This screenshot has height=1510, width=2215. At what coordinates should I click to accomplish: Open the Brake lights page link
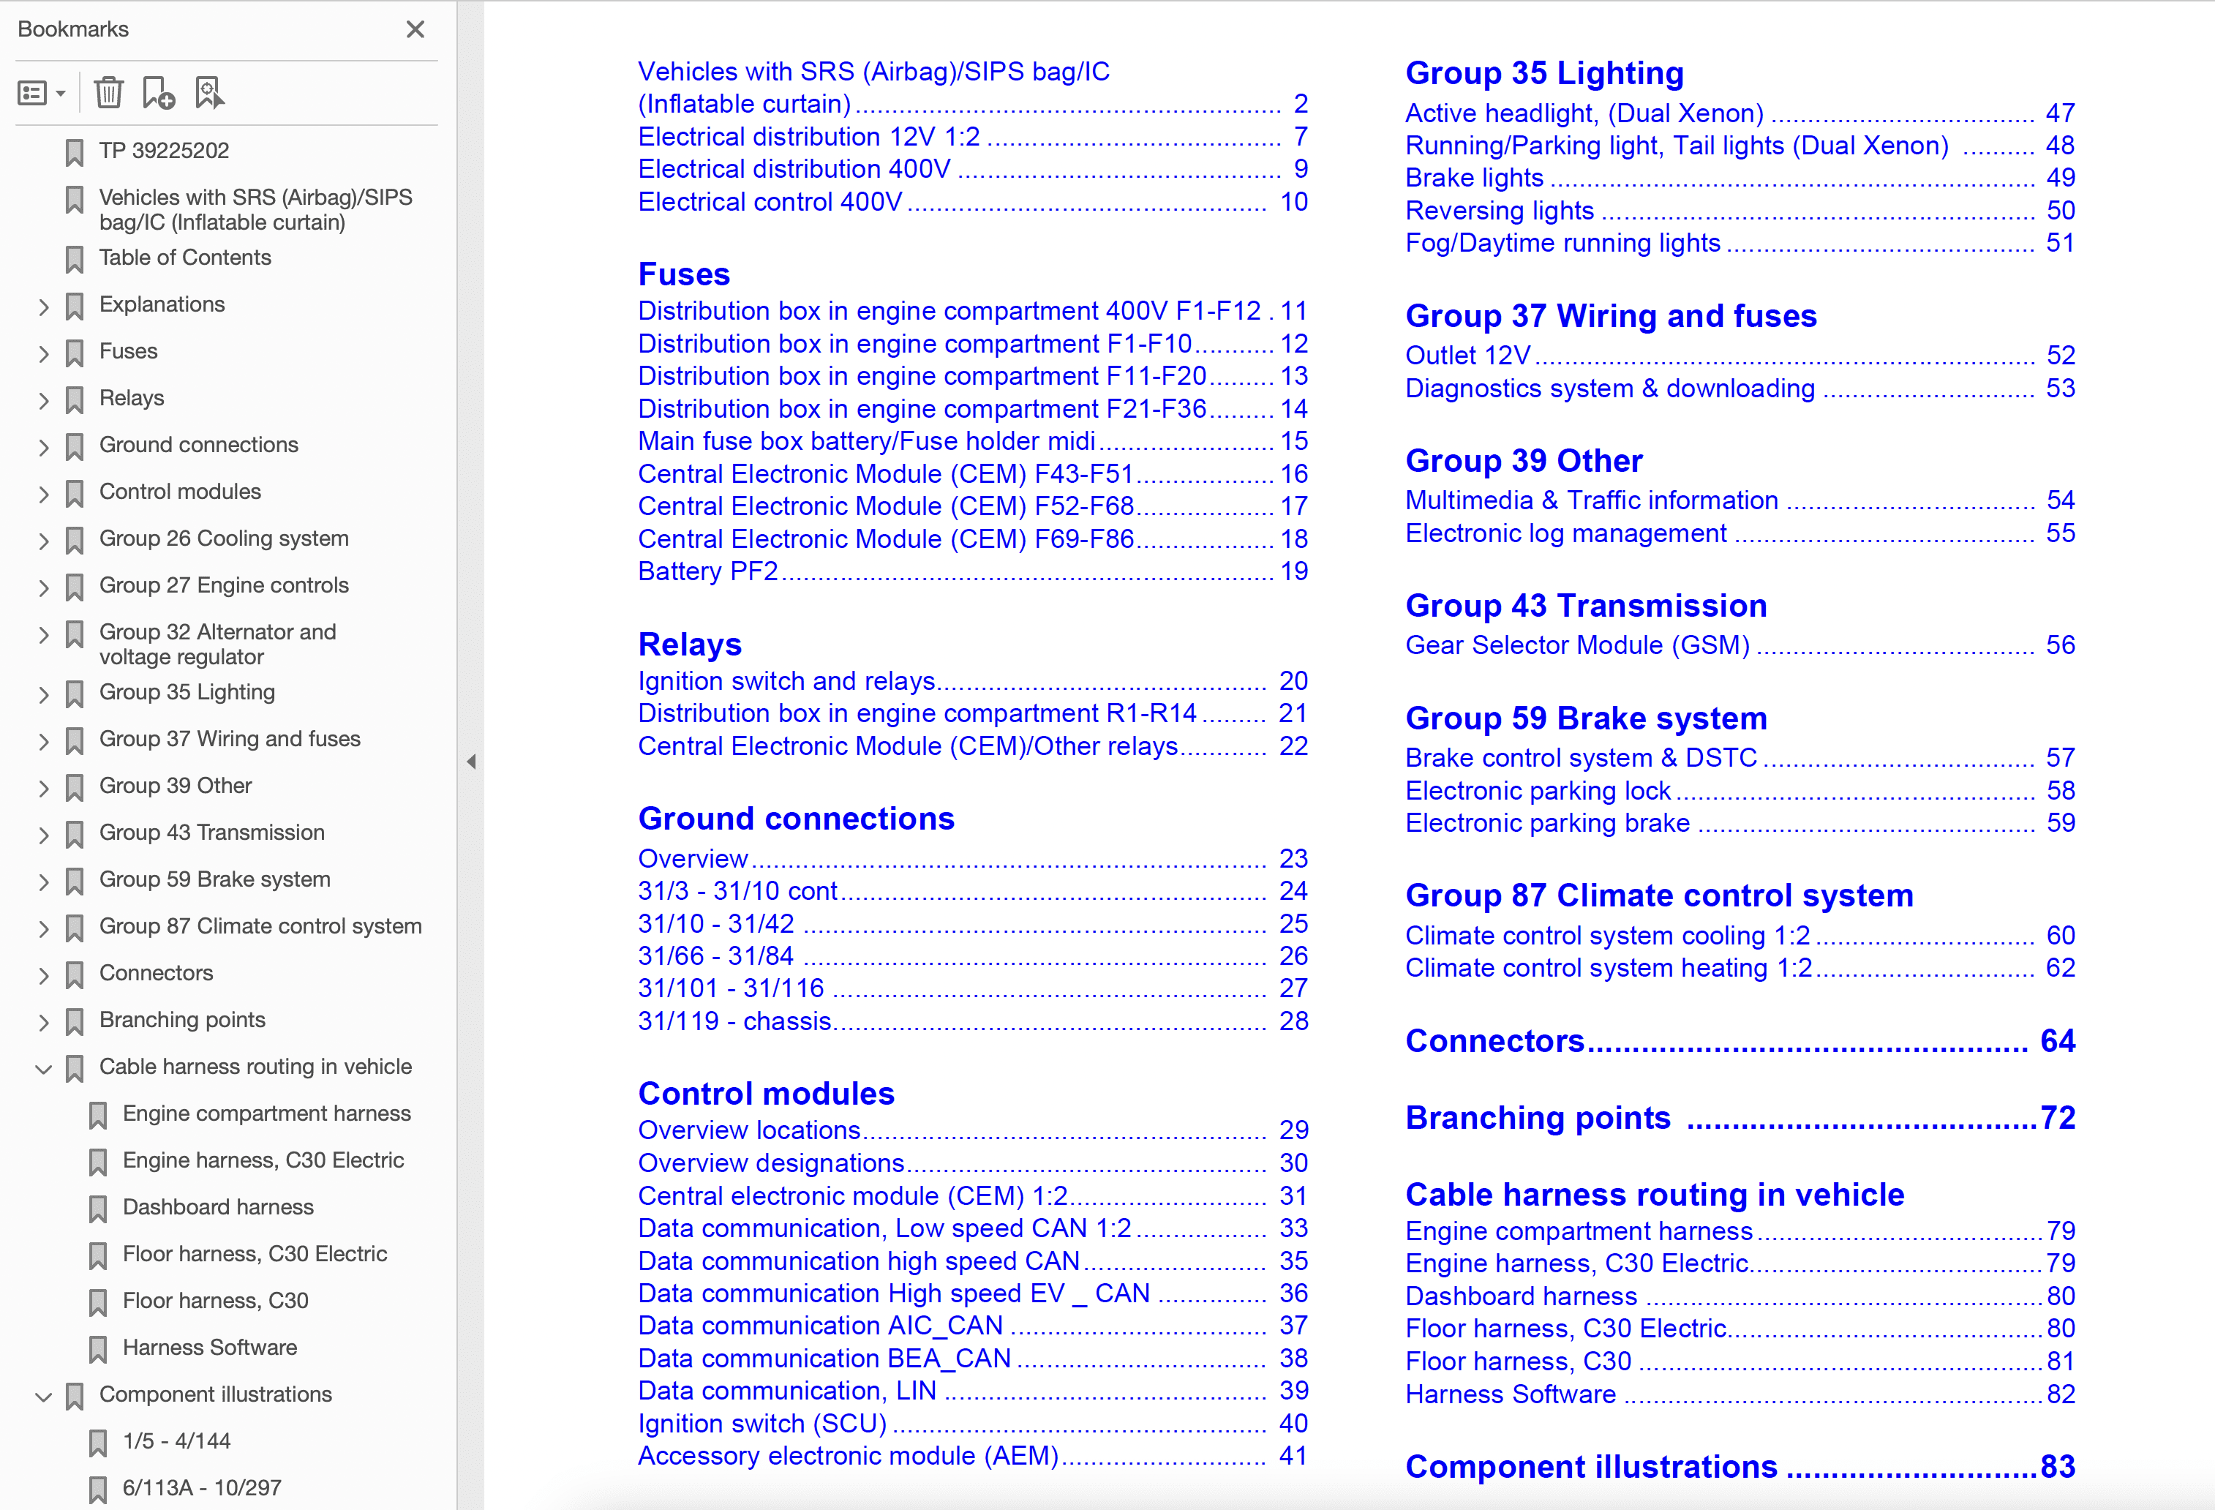point(1473,179)
